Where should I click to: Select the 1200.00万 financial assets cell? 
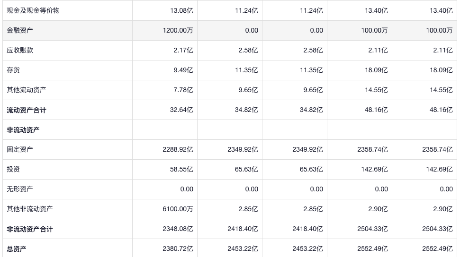178,30
